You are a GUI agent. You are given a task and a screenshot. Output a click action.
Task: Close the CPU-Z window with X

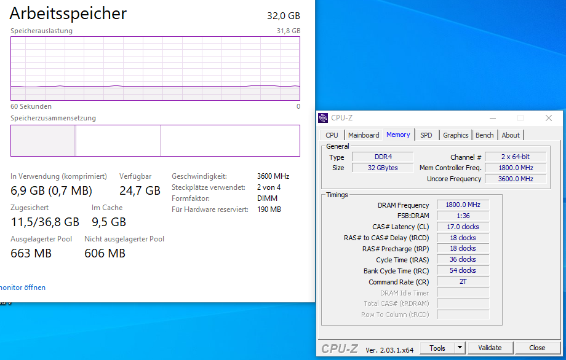(549, 118)
